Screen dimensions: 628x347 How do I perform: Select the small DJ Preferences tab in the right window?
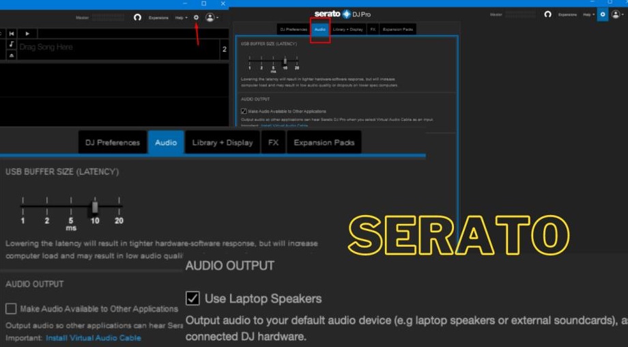(x=294, y=29)
